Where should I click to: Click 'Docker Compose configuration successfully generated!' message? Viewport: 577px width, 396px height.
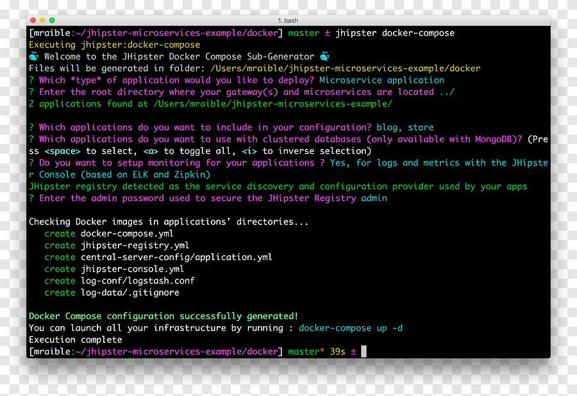[163, 316]
